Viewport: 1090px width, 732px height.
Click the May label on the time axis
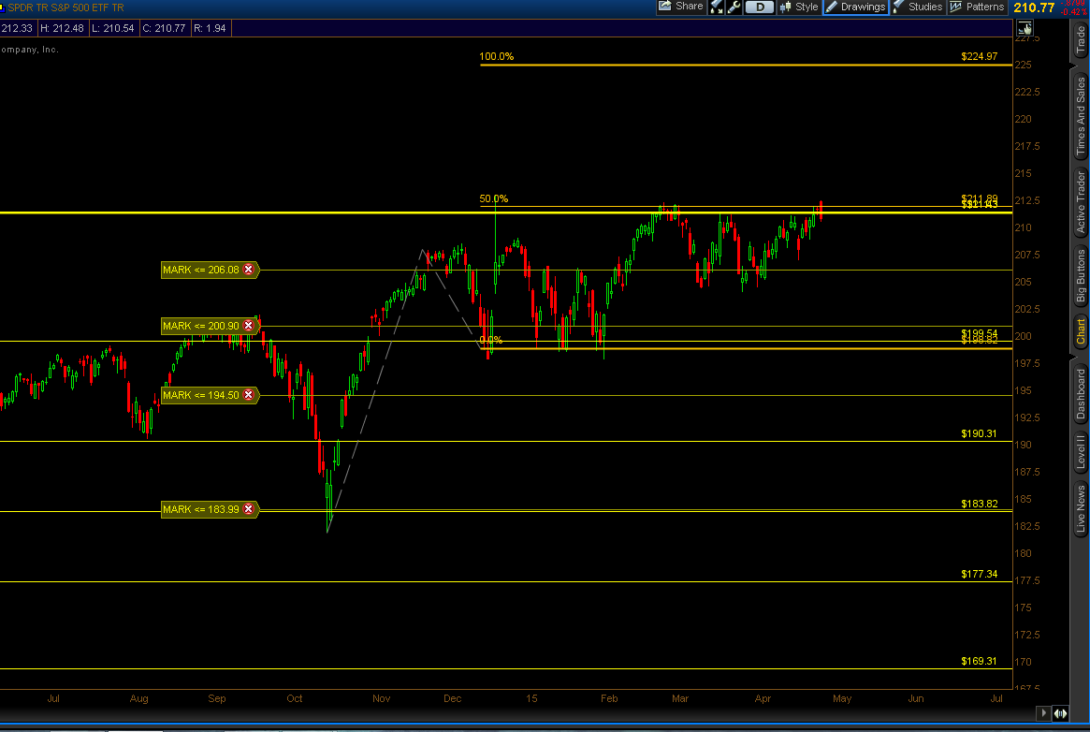(x=842, y=698)
